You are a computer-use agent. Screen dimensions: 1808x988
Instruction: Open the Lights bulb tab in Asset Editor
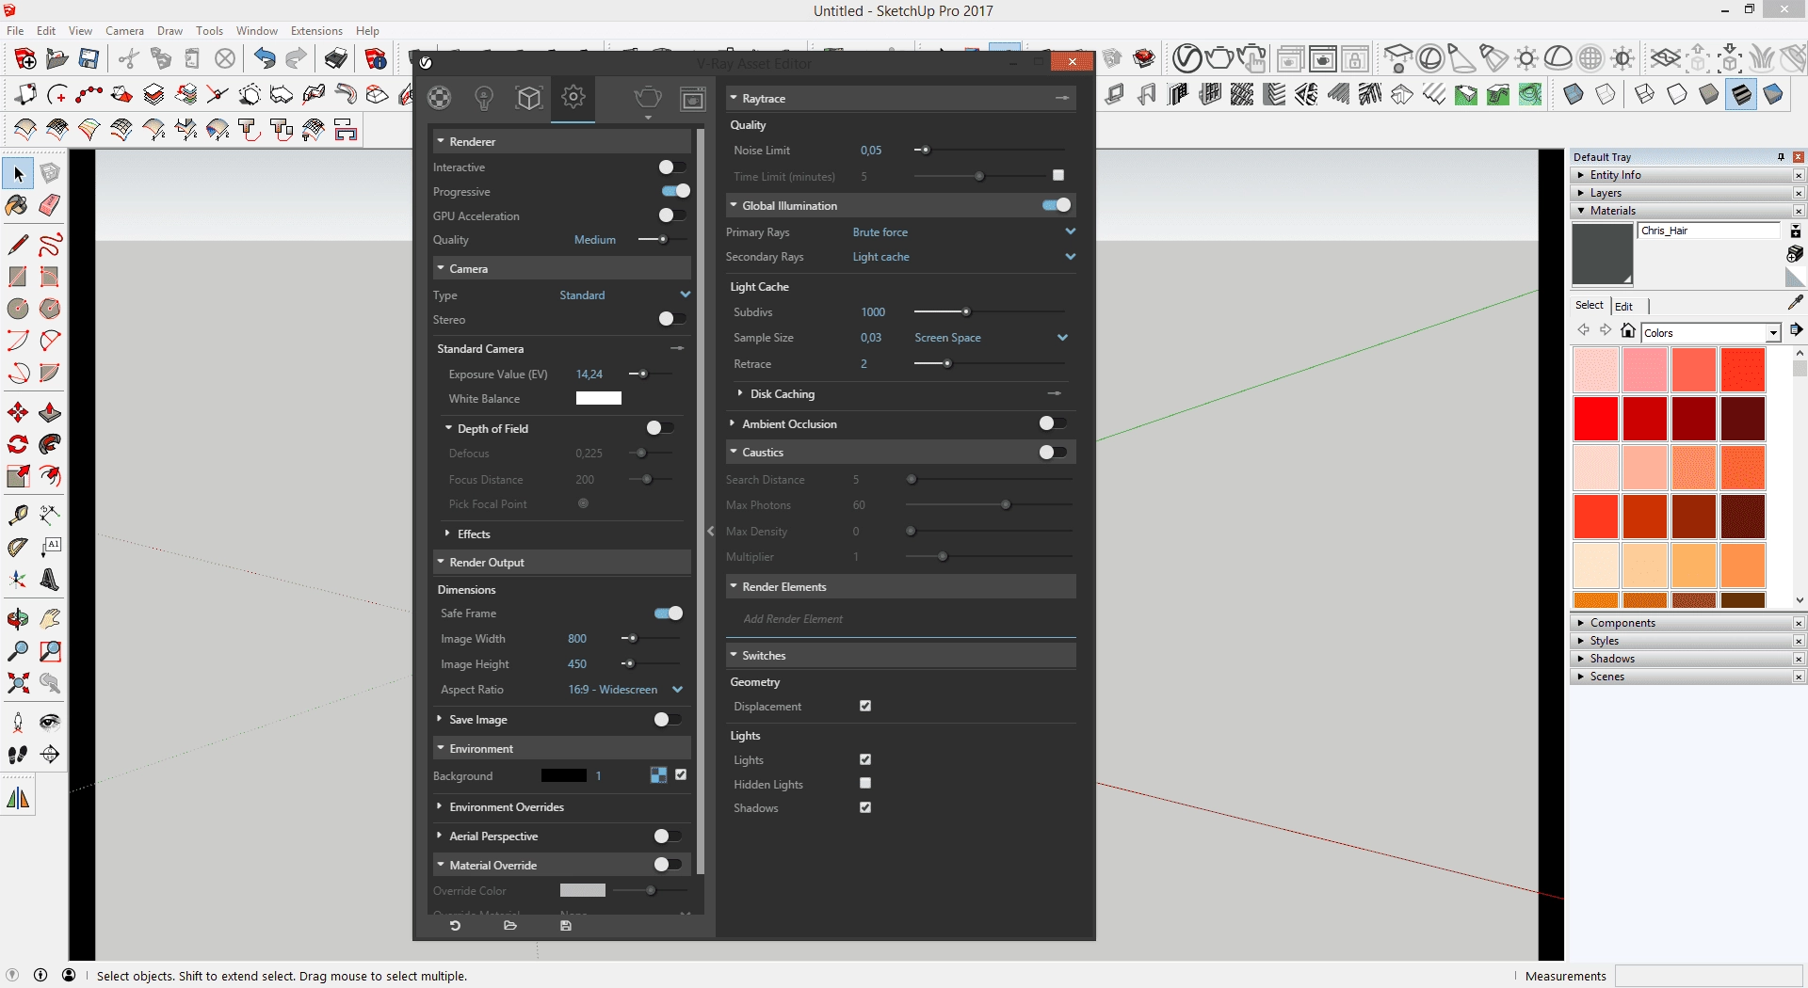tap(484, 98)
